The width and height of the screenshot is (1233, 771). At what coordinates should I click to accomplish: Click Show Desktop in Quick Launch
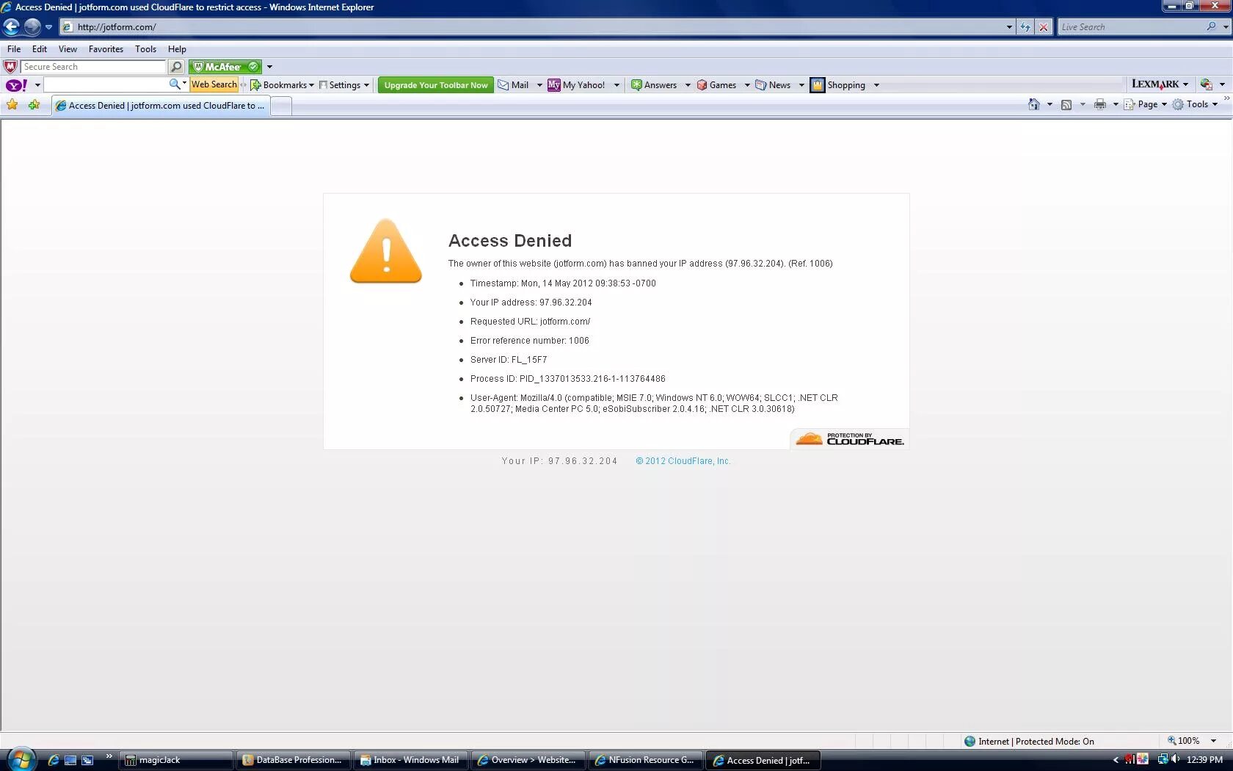click(x=70, y=760)
